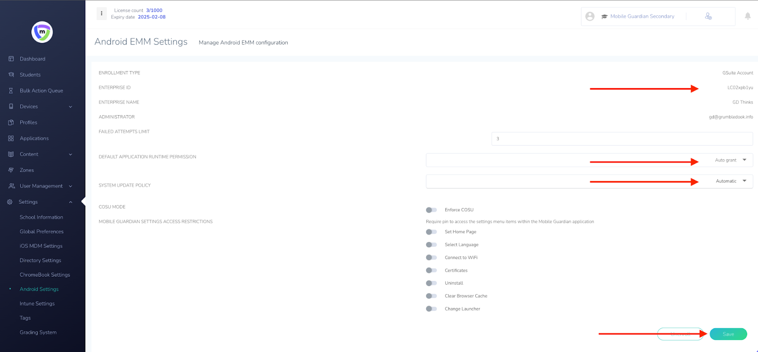Click the Dashboard sidebar icon
This screenshot has height=352, width=758.
tap(11, 59)
